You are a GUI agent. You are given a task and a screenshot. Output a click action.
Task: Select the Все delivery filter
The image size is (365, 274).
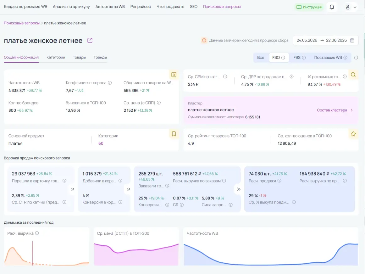[x=261, y=58]
